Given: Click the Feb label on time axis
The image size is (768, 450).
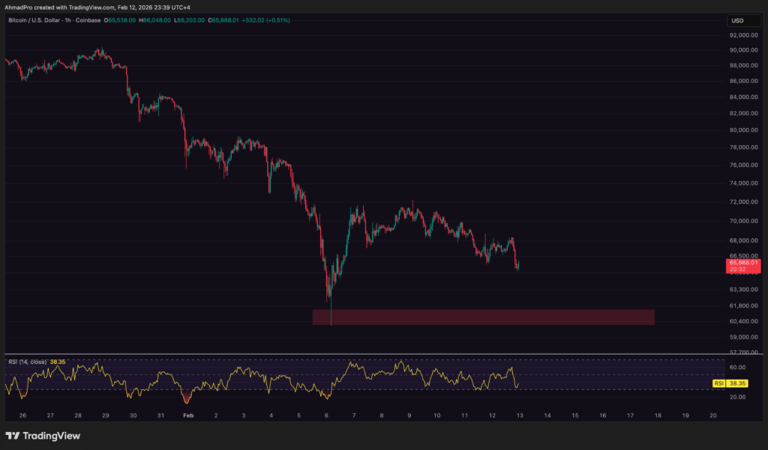Looking at the screenshot, I should tap(187, 415).
